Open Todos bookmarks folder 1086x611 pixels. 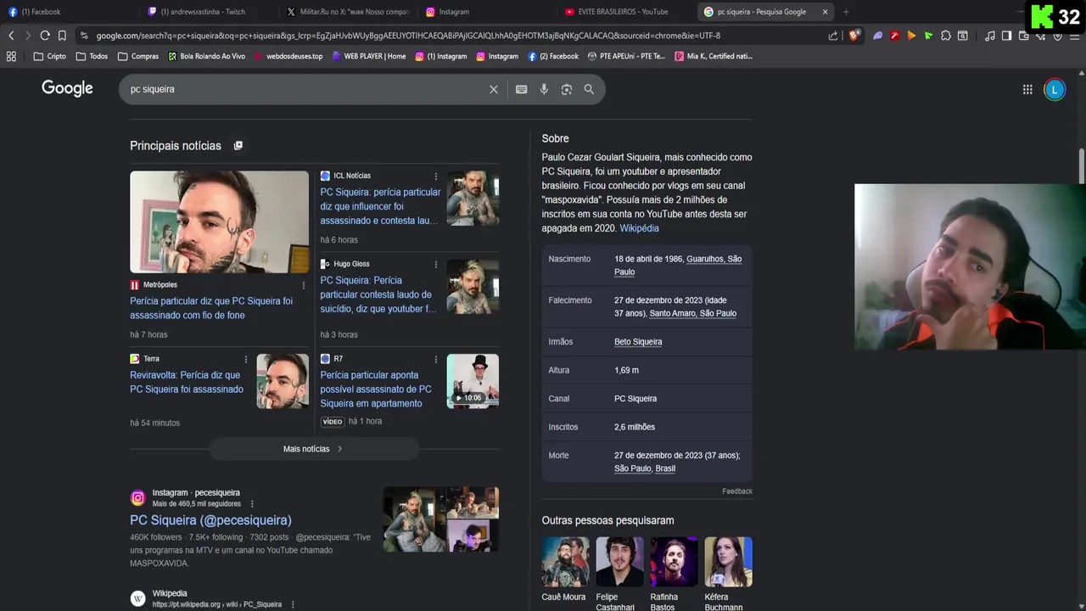pyautogui.click(x=92, y=56)
